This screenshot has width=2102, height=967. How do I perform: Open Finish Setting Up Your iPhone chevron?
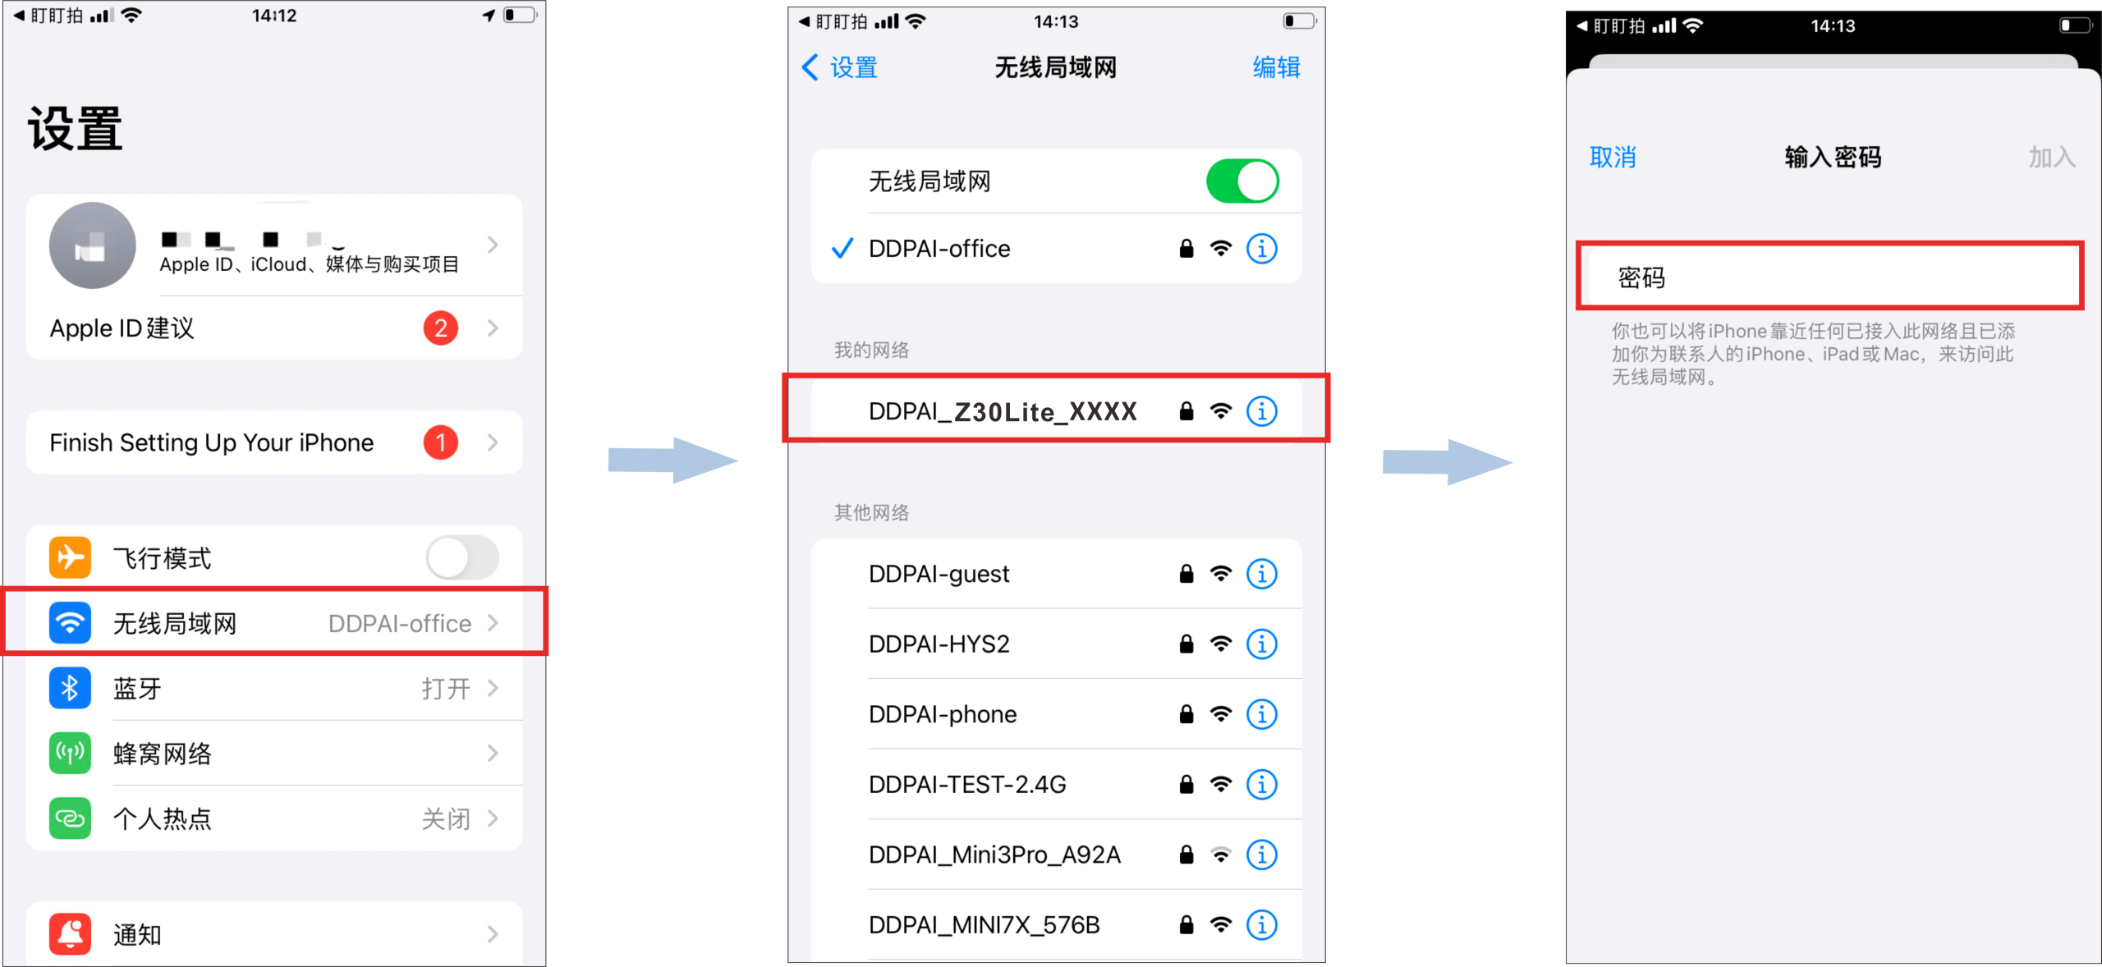coord(493,442)
